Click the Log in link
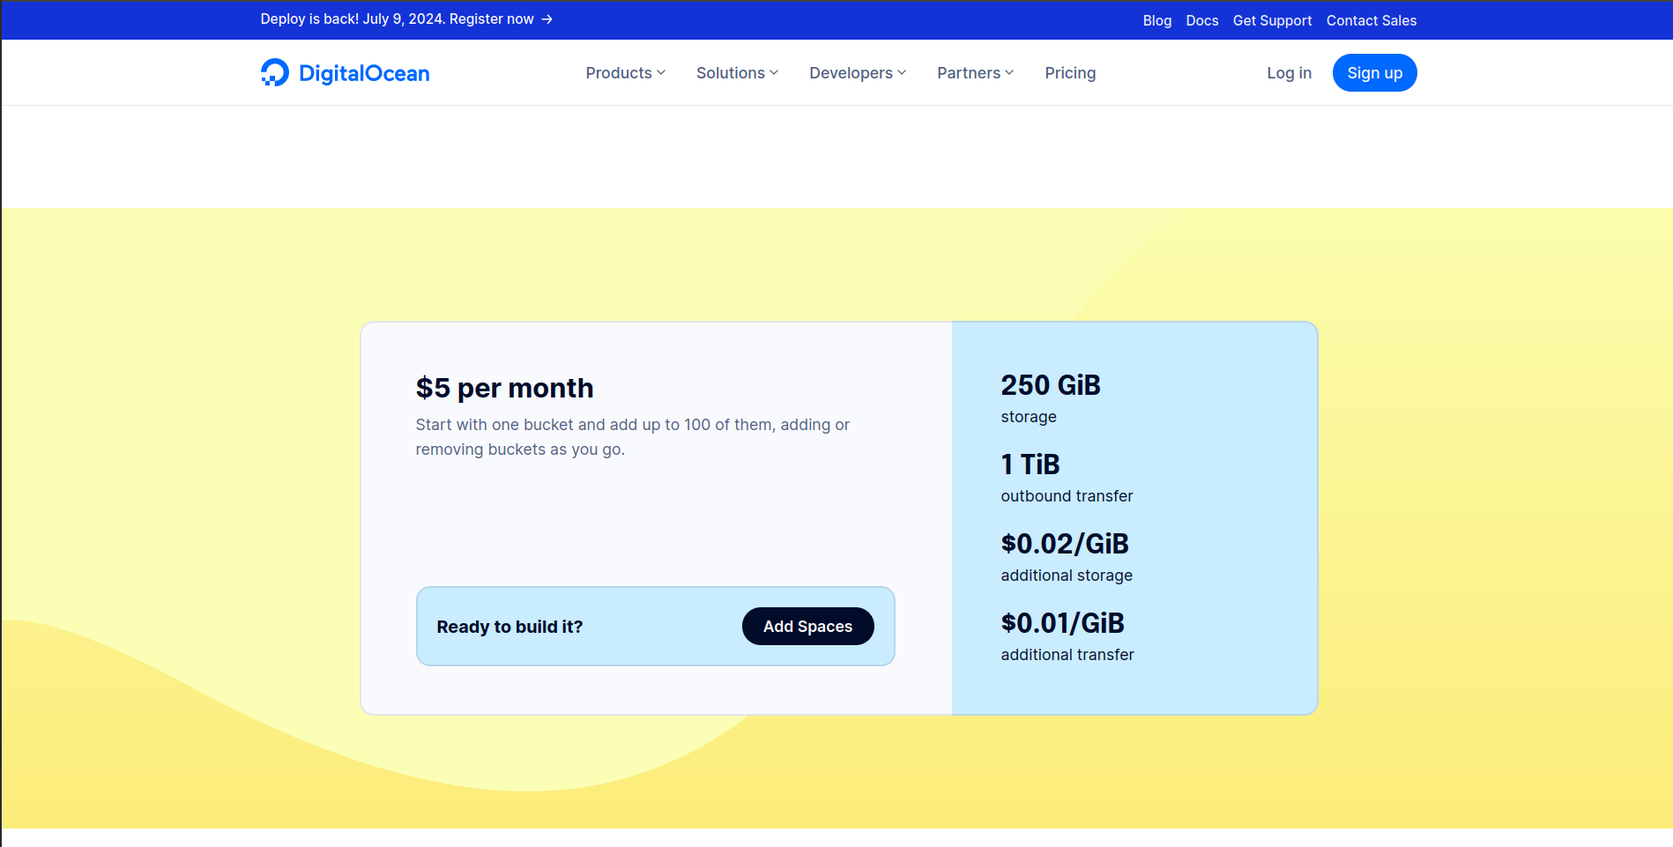 coord(1289,73)
